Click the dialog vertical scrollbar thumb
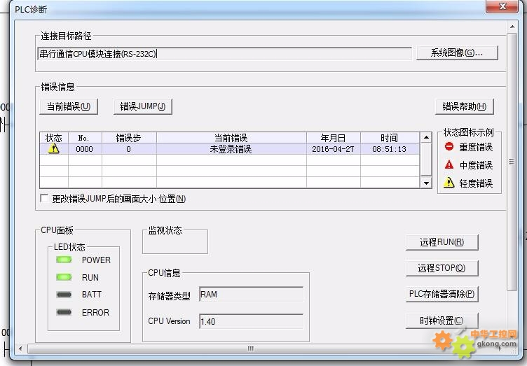This screenshot has width=527, height=366. [512, 162]
